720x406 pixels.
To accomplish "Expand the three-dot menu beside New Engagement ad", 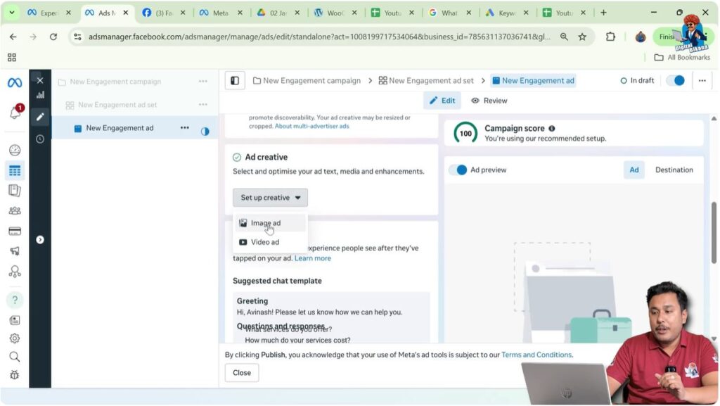I will (x=185, y=127).
